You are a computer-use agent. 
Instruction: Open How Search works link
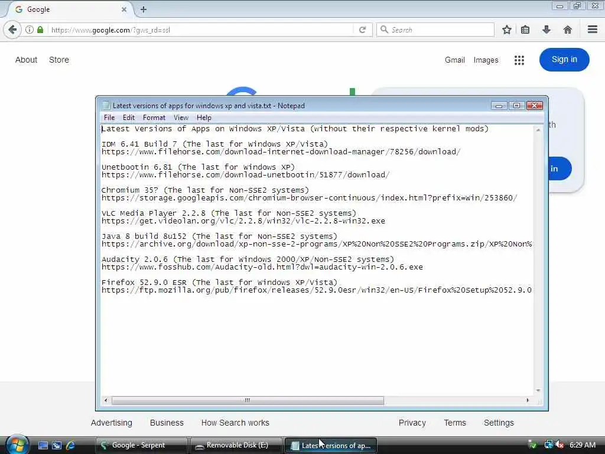[x=235, y=423]
